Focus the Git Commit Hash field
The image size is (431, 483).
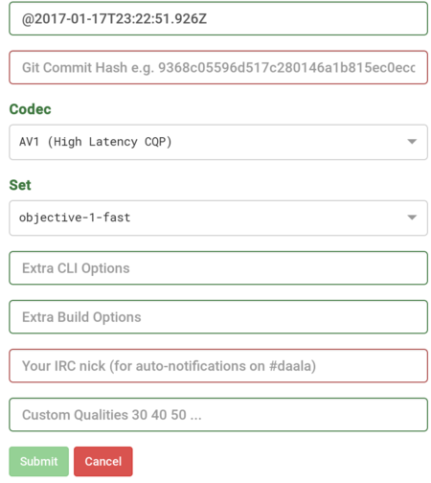click(x=218, y=67)
